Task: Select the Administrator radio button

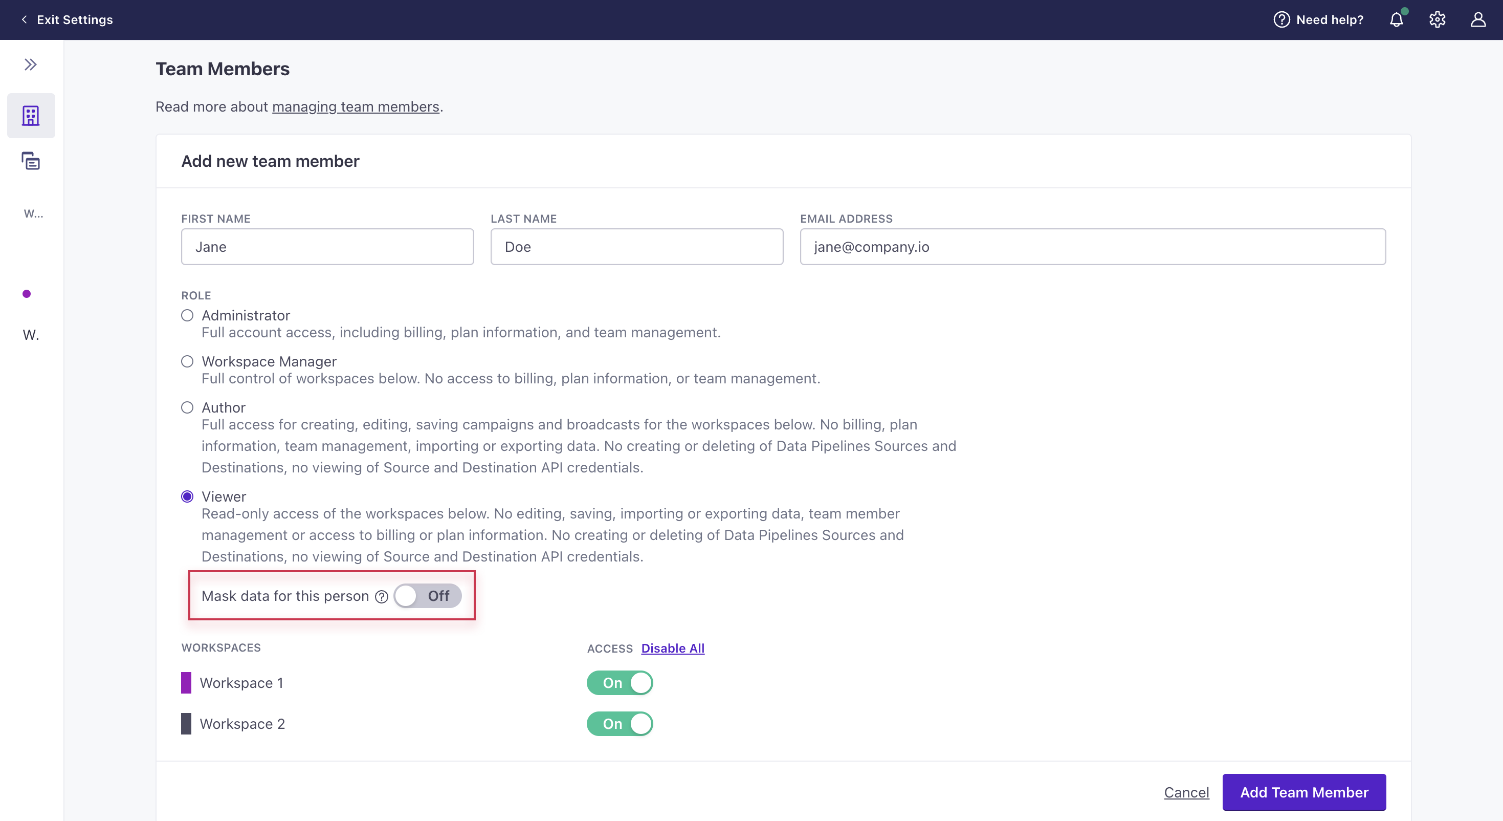Action: (x=187, y=315)
